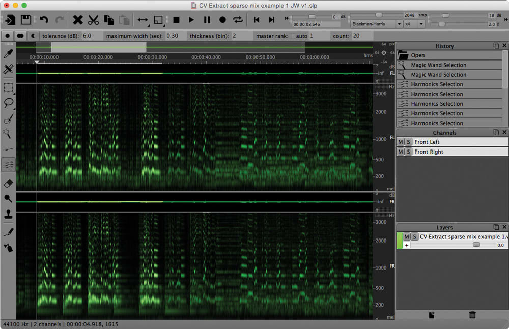The width and height of the screenshot is (509, 329).
Task: Solo the Front Right channel
Action: point(408,152)
